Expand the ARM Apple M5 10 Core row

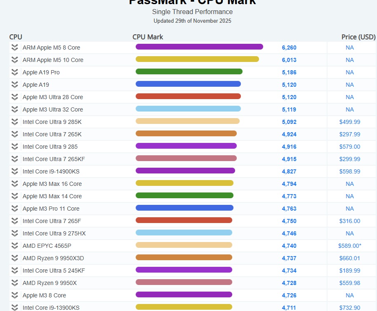pos(15,60)
